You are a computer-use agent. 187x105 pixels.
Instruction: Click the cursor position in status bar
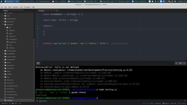click(x=20, y=104)
